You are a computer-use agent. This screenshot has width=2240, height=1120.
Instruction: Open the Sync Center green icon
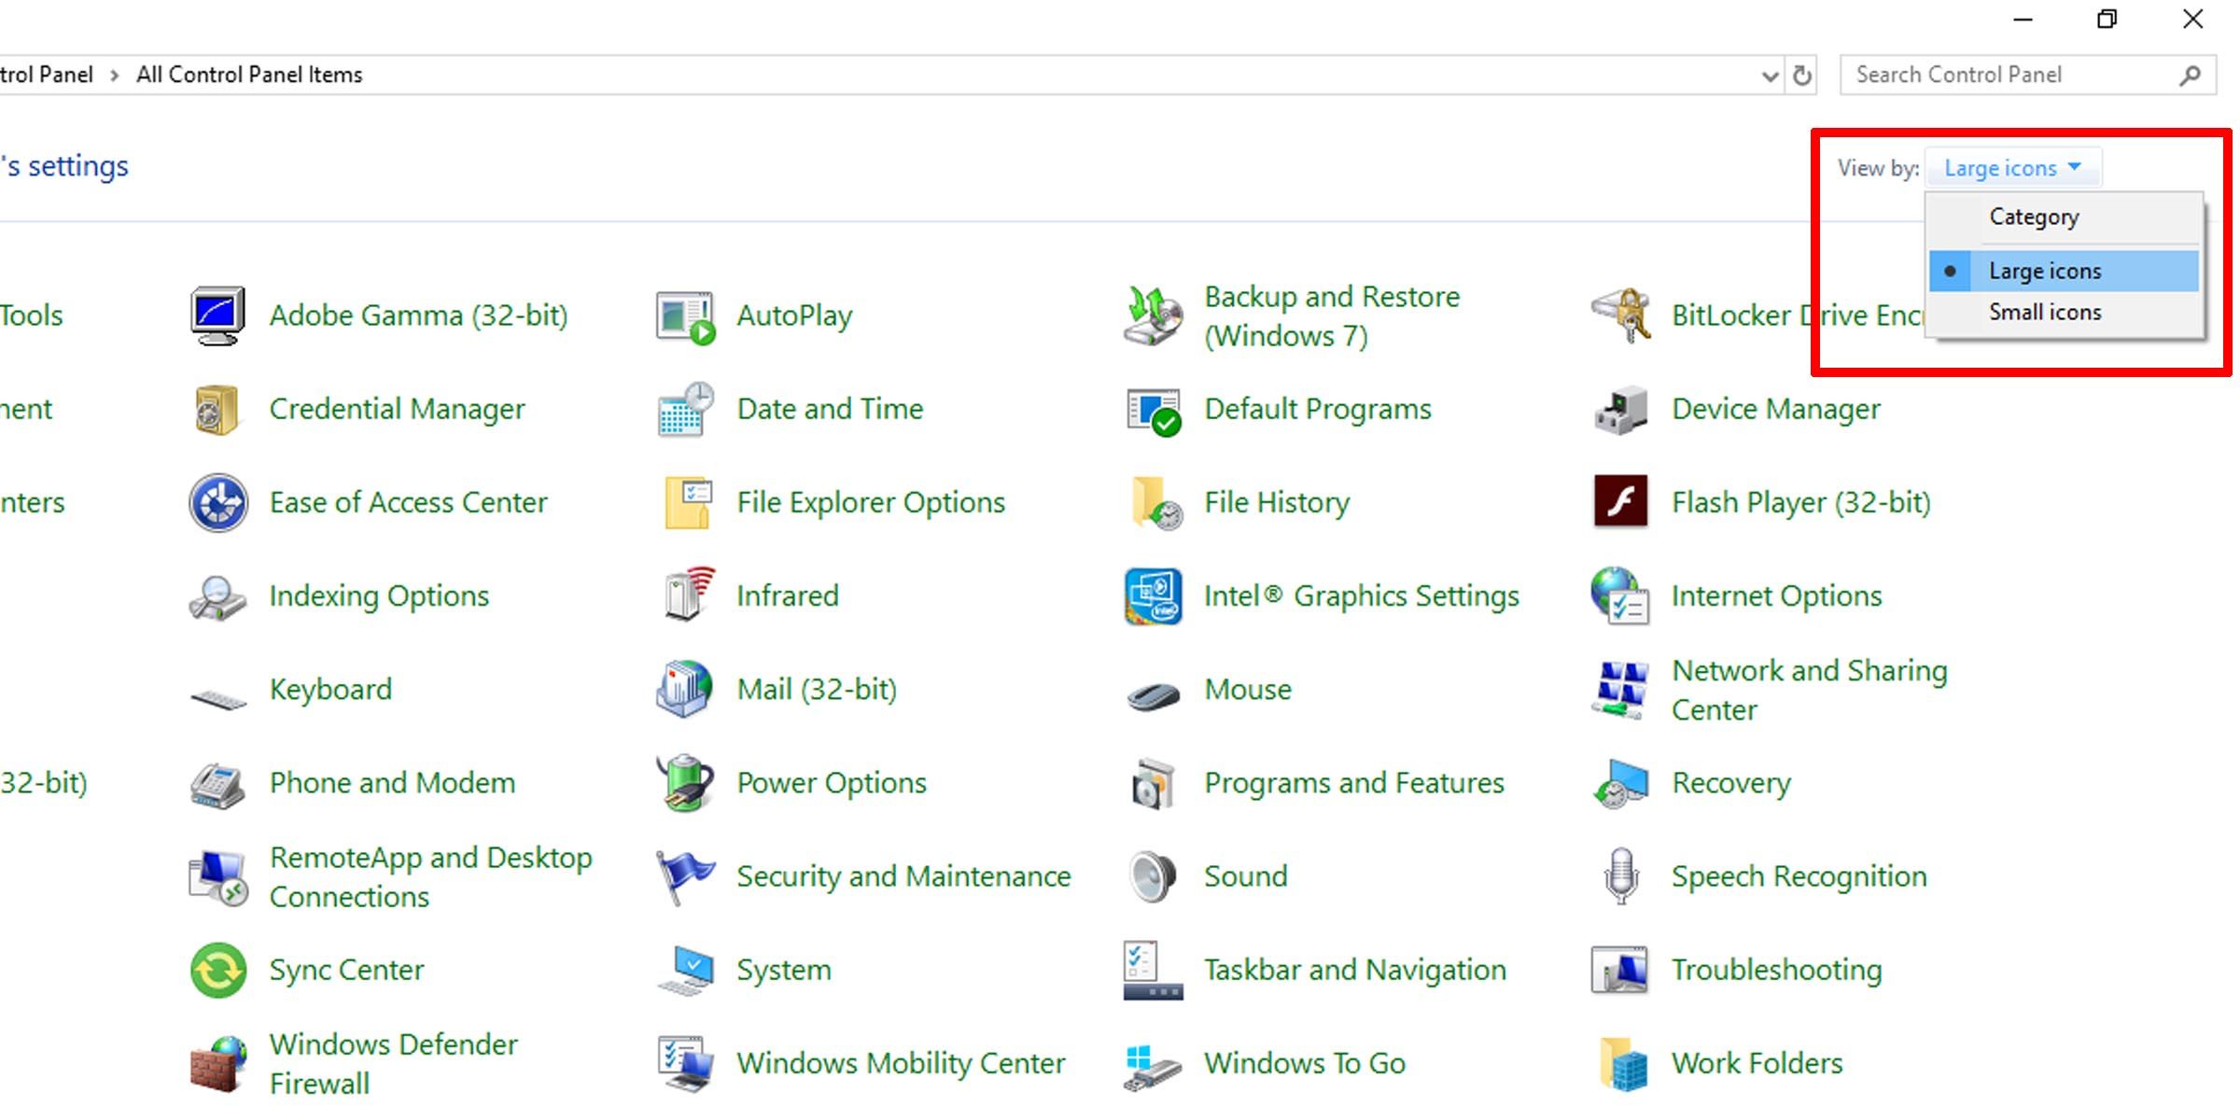pos(217,970)
